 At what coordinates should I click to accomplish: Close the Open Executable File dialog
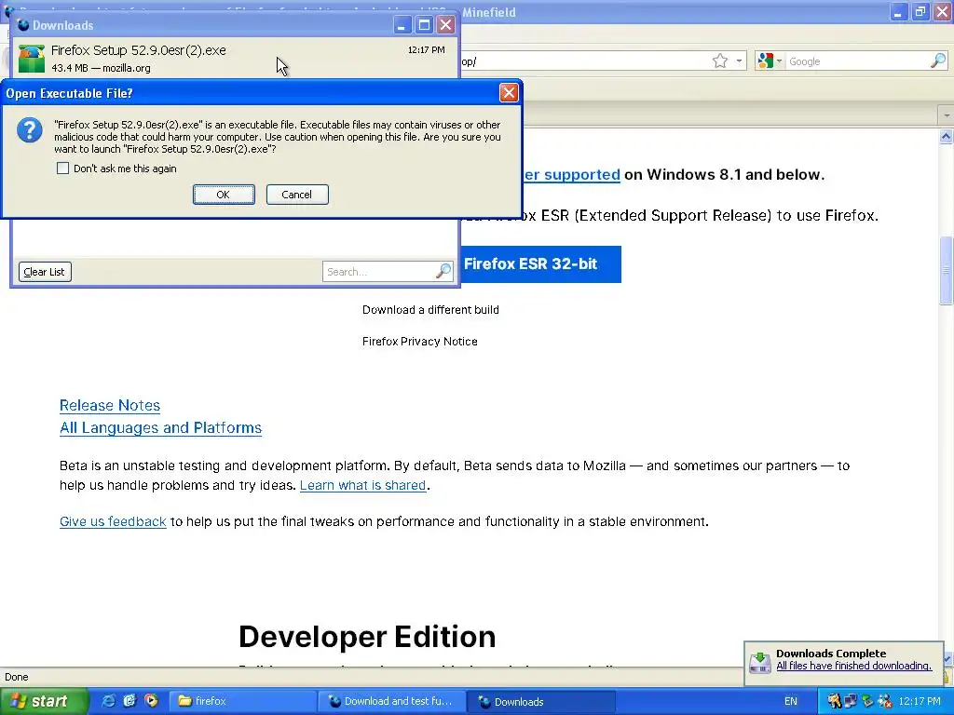point(509,92)
